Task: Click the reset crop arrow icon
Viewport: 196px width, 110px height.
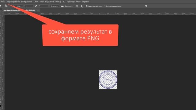Action: pos(146,6)
